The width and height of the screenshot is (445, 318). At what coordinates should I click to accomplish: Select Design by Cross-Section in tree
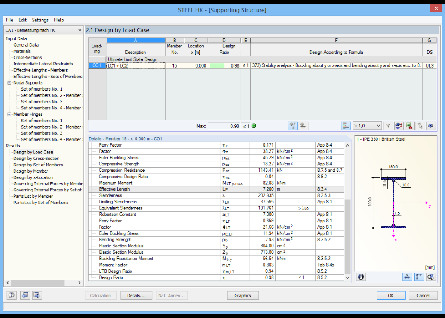[x=36, y=159]
